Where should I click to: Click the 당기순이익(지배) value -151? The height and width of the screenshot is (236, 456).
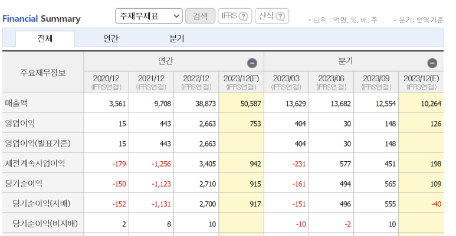299,204
